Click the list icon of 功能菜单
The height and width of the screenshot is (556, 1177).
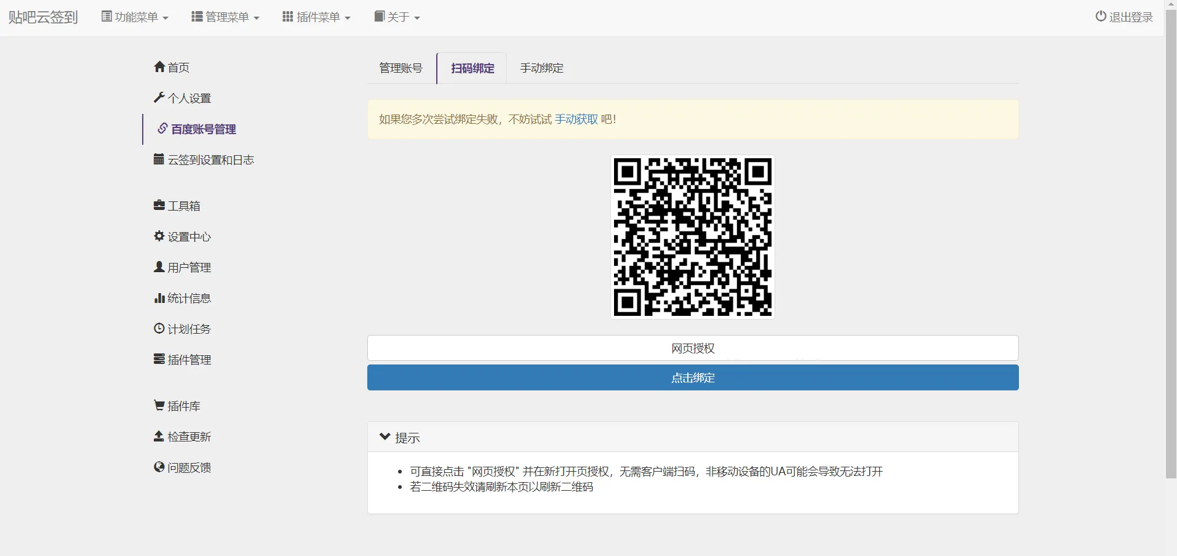(106, 17)
